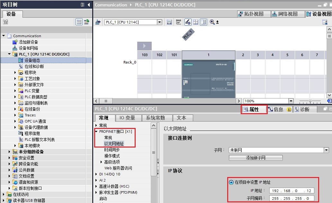Screen dimensions: 332x203
Task: Click the device view horizontal scrollbar thumb
Action: coord(106,101)
